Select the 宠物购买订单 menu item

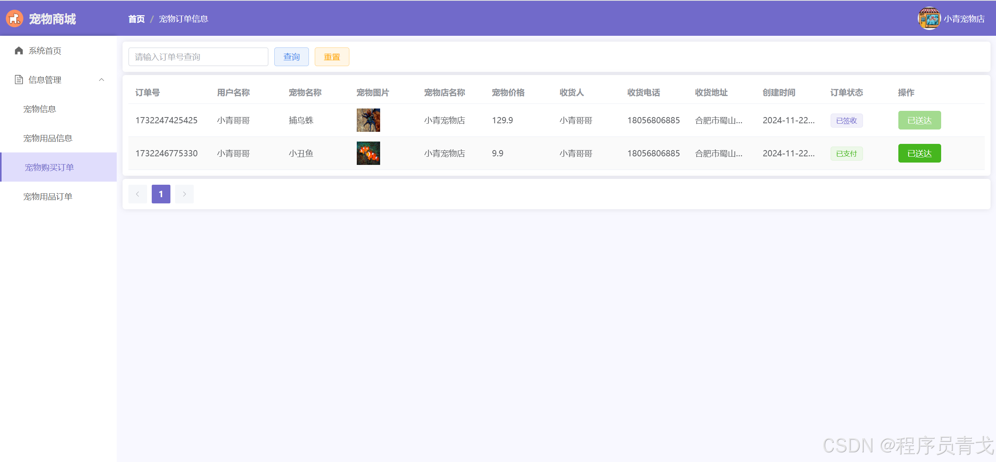pos(49,167)
